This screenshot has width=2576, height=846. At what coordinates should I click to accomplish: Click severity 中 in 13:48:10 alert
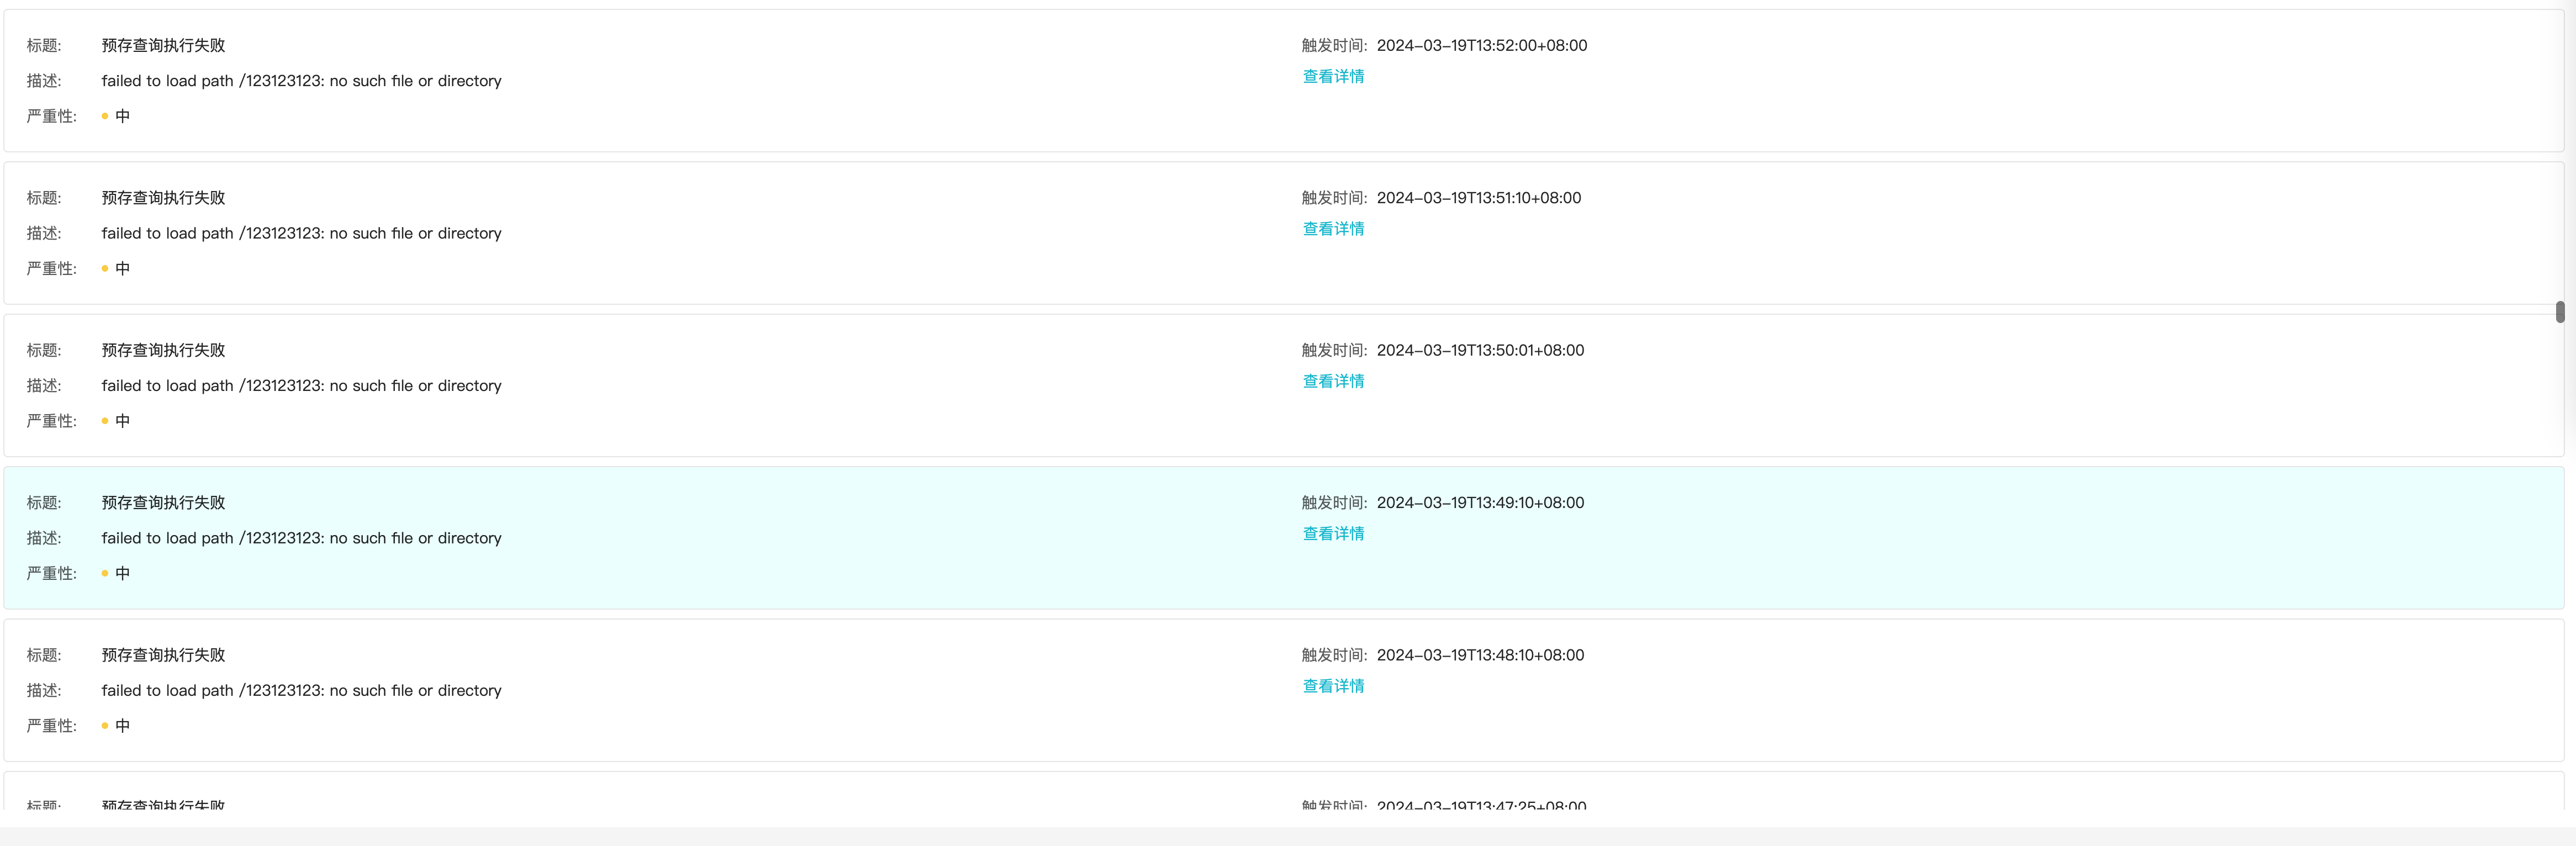(x=123, y=726)
